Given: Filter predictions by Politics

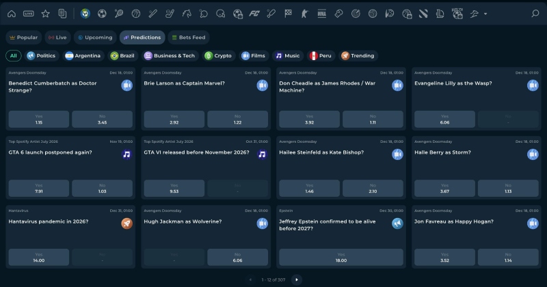Looking at the screenshot, I should click(41, 56).
